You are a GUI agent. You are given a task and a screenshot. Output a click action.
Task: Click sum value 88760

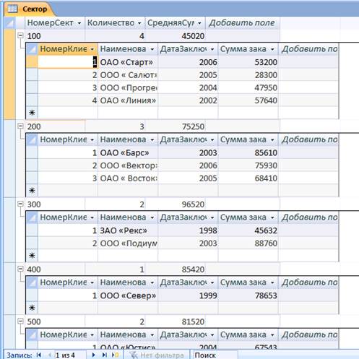(266, 243)
